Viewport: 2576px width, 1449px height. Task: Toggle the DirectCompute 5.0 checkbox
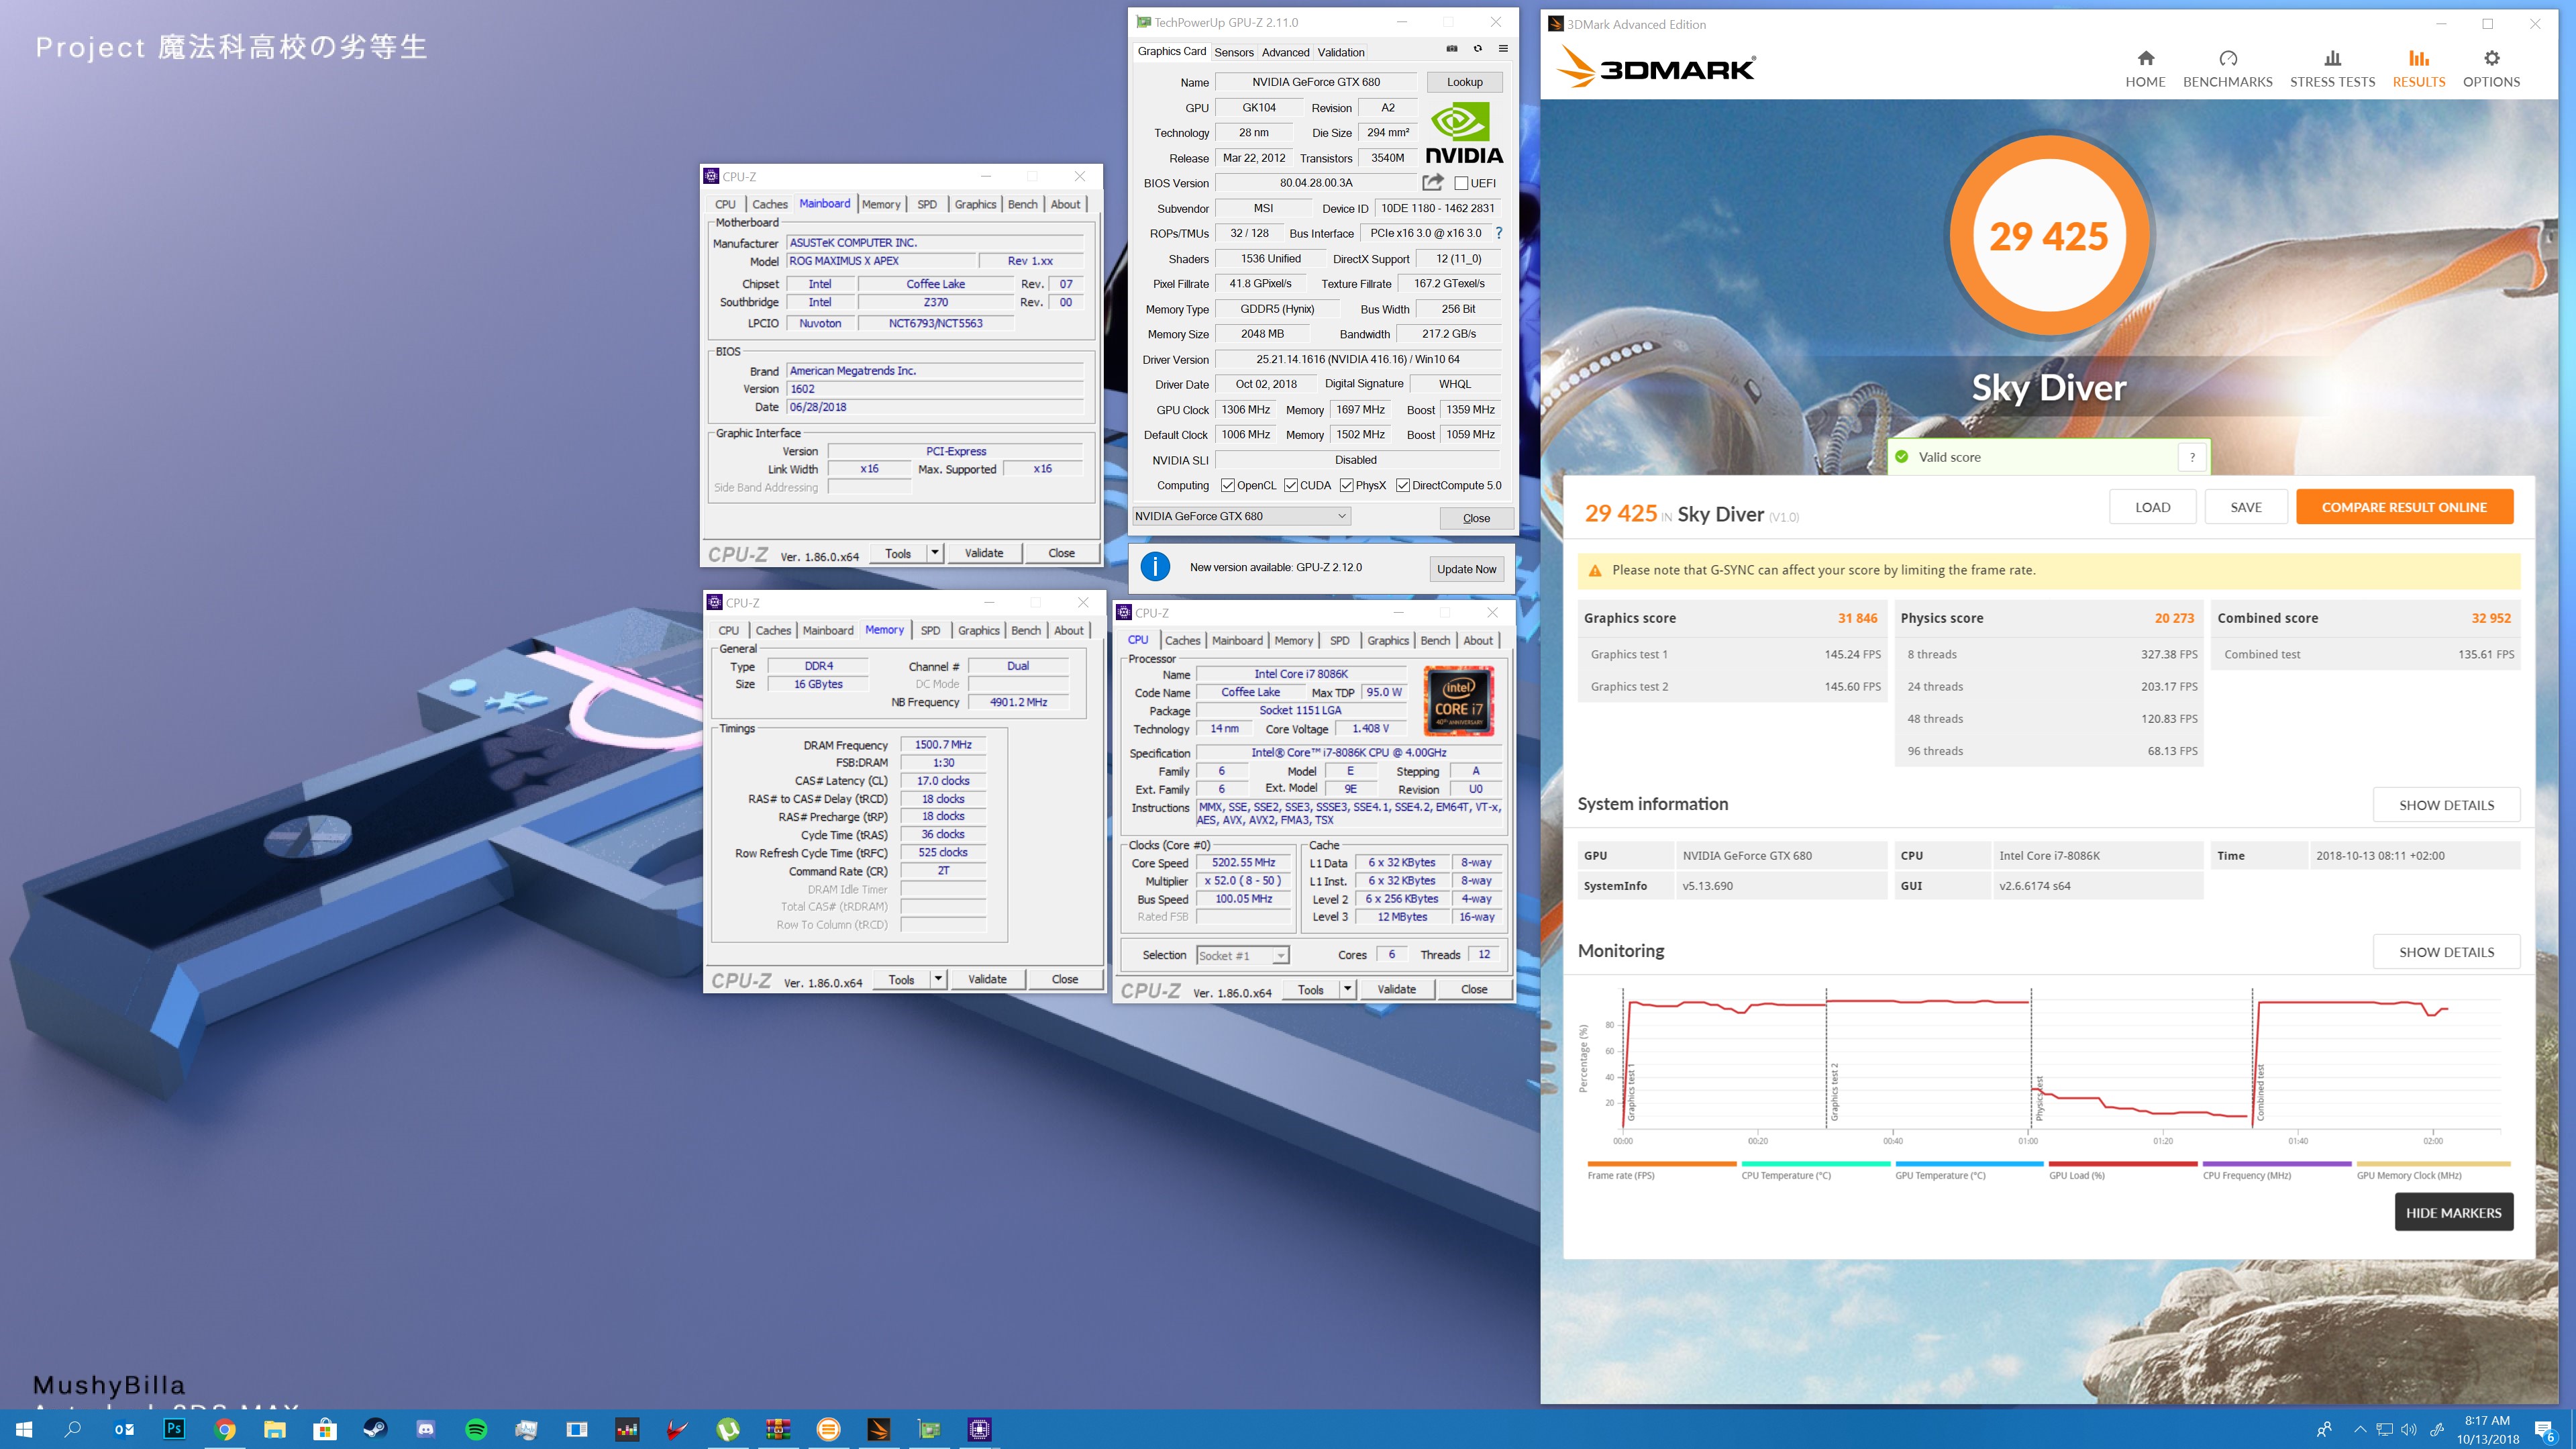point(1403,485)
